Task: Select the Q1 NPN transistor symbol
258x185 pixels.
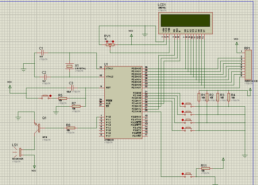Action: [x=37, y=128]
